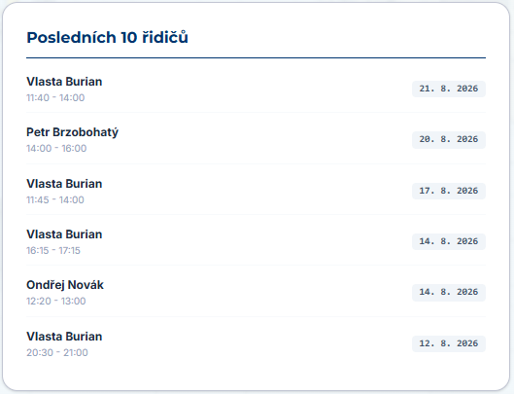The height and width of the screenshot is (394, 514).
Task: Click date badge beside the 16:15 - 17:15 entry
Action: [449, 241]
